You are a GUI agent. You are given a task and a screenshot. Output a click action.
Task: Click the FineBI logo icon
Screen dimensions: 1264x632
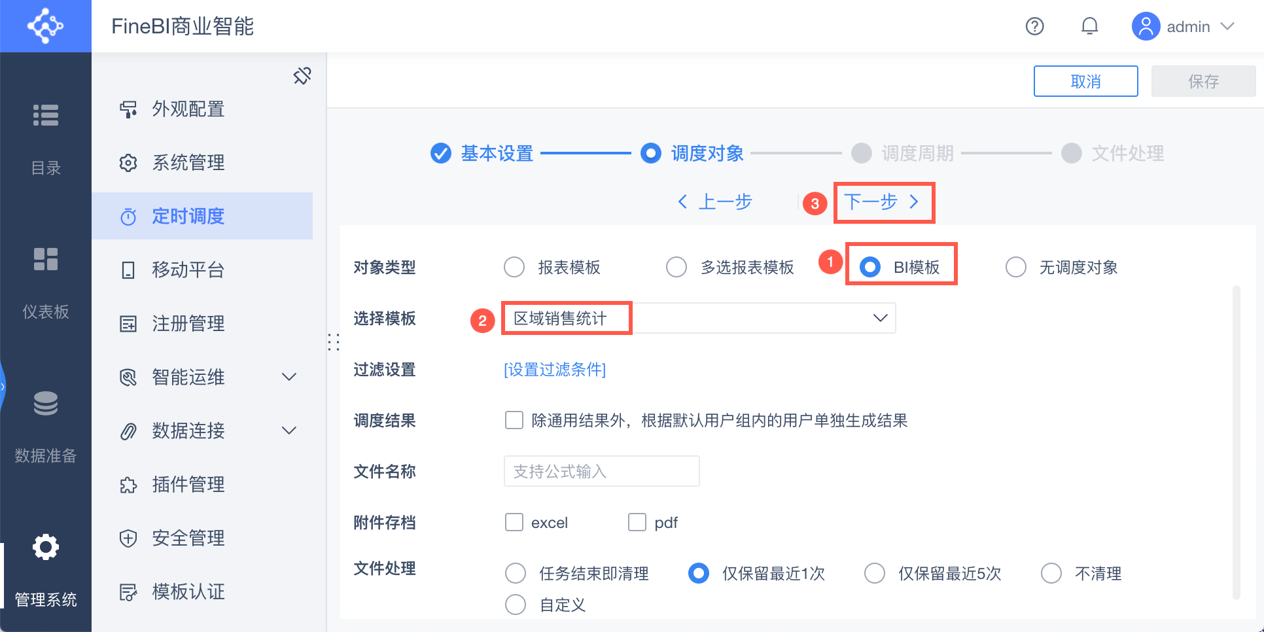click(45, 26)
